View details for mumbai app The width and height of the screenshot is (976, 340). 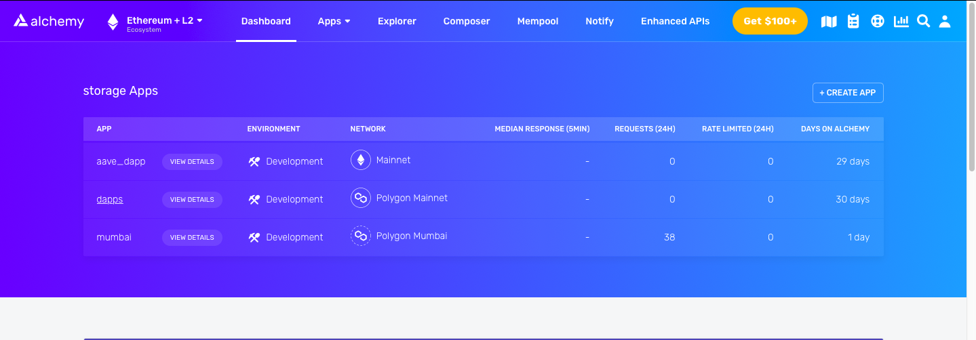tap(192, 237)
